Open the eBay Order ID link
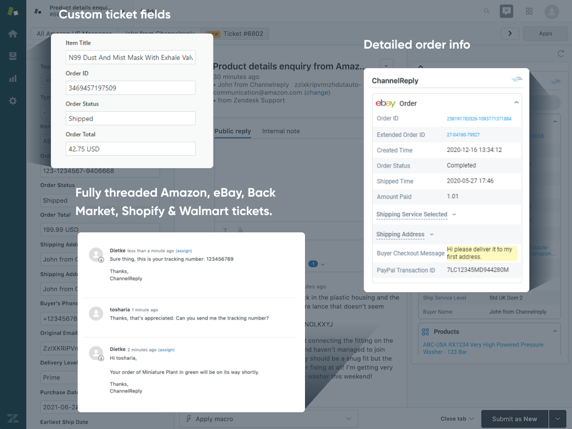 tap(479, 119)
